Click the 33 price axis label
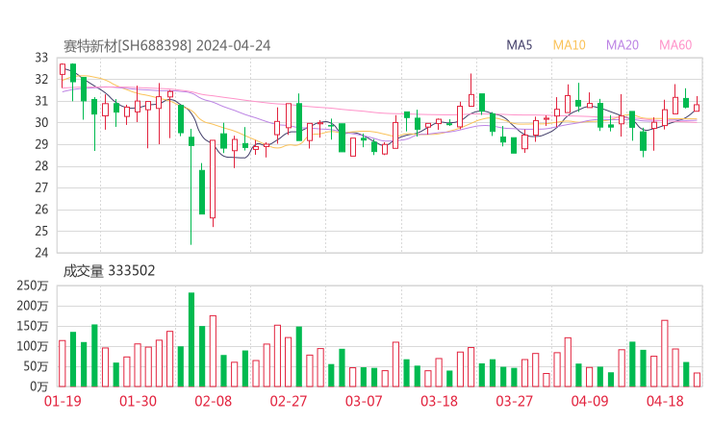The height and width of the screenshot is (423, 712). click(41, 58)
